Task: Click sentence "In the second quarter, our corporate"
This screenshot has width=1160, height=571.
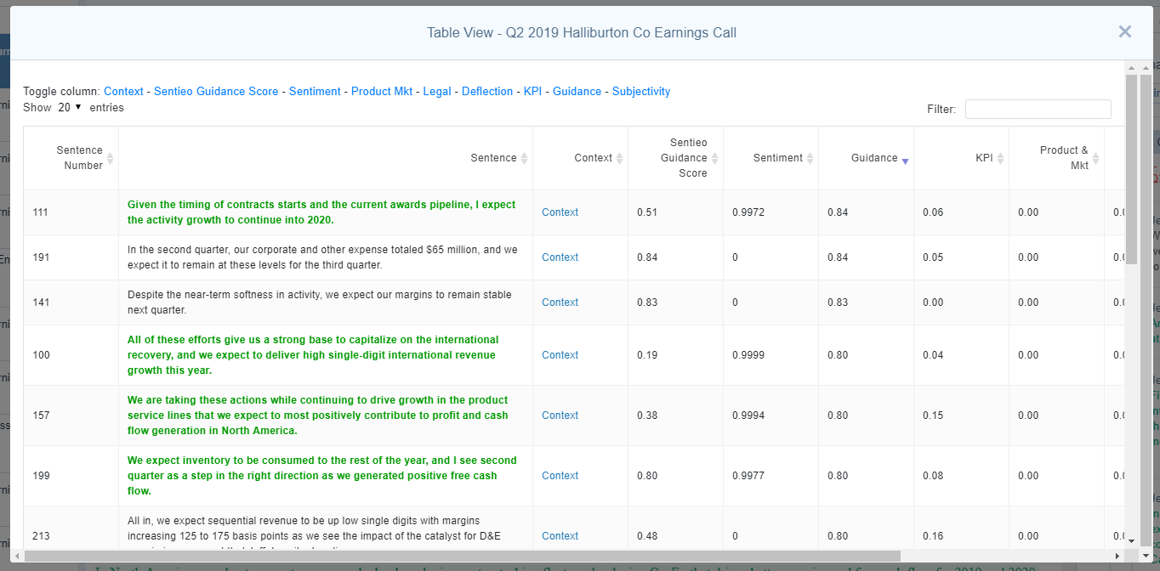Action: click(x=322, y=257)
